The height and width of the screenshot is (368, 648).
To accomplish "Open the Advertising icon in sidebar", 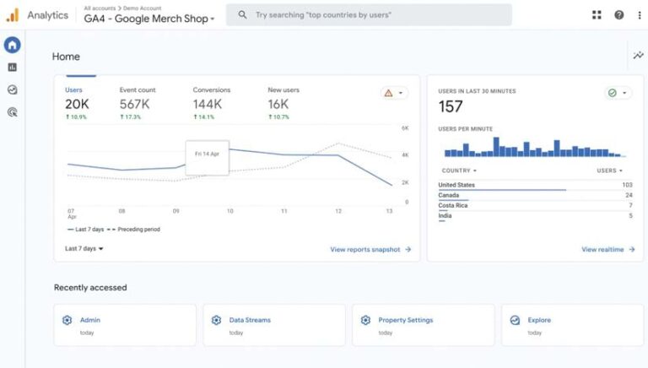I will point(12,111).
